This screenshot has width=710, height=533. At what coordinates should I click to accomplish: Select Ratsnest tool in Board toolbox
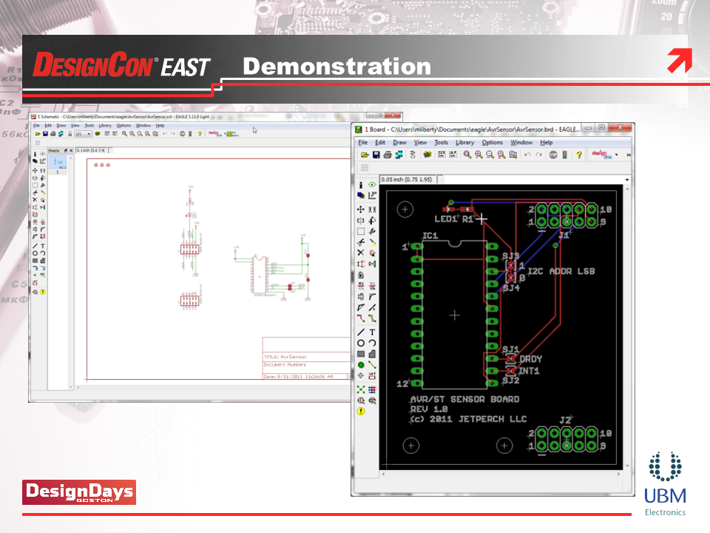pos(360,389)
